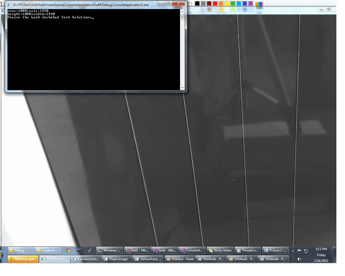Open Action Center flag tray icon
Image resolution: width=345 pixels, height=276 pixels.
(299, 251)
